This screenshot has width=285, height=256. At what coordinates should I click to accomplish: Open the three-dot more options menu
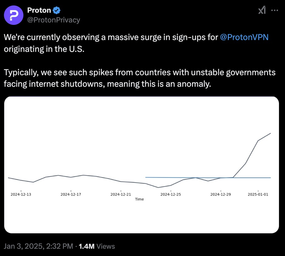tap(274, 10)
